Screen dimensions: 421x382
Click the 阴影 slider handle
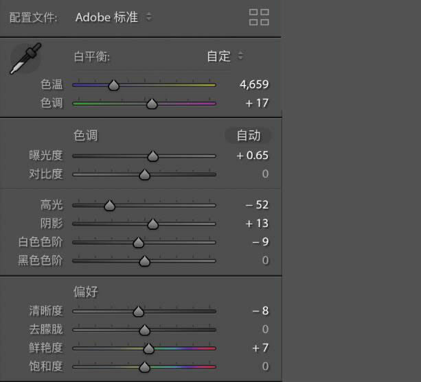coord(152,224)
